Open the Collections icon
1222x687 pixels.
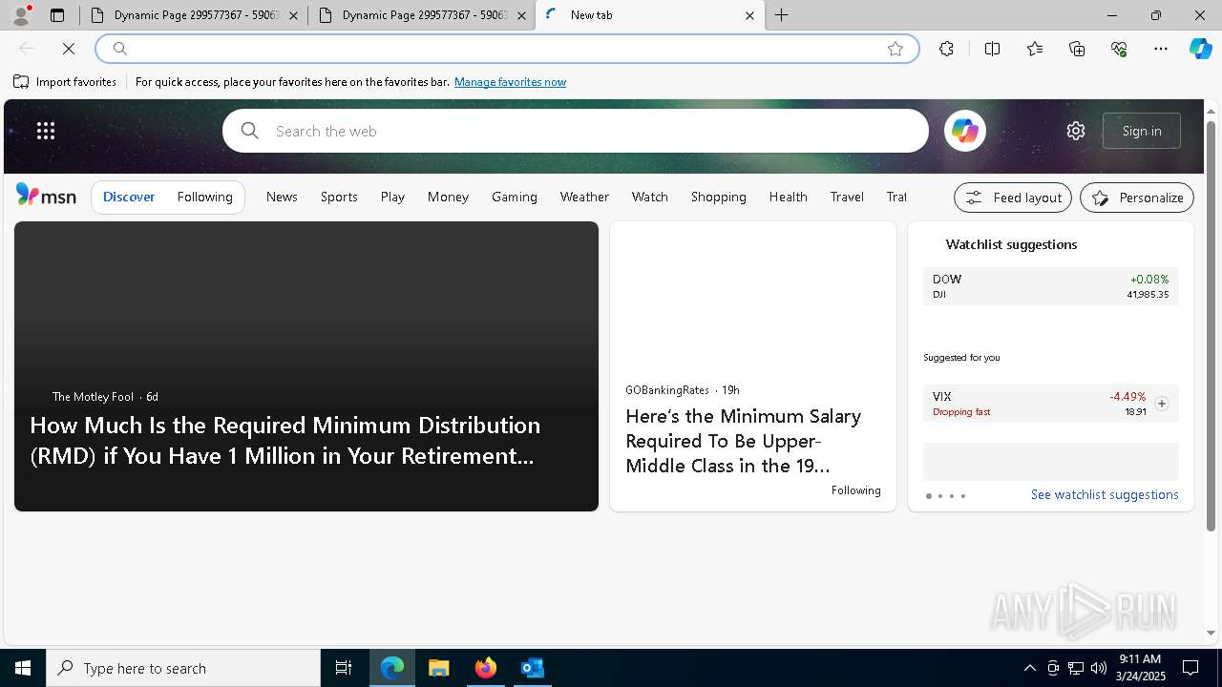pos(1077,49)
